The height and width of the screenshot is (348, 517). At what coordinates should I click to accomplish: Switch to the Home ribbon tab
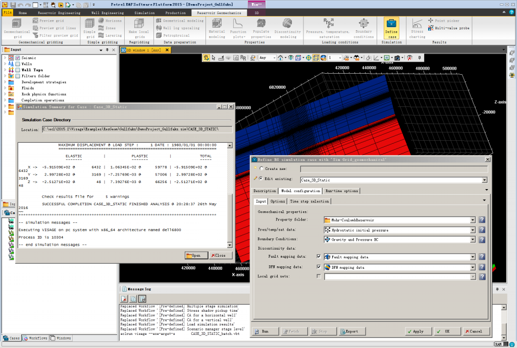(x=23, y=13)
